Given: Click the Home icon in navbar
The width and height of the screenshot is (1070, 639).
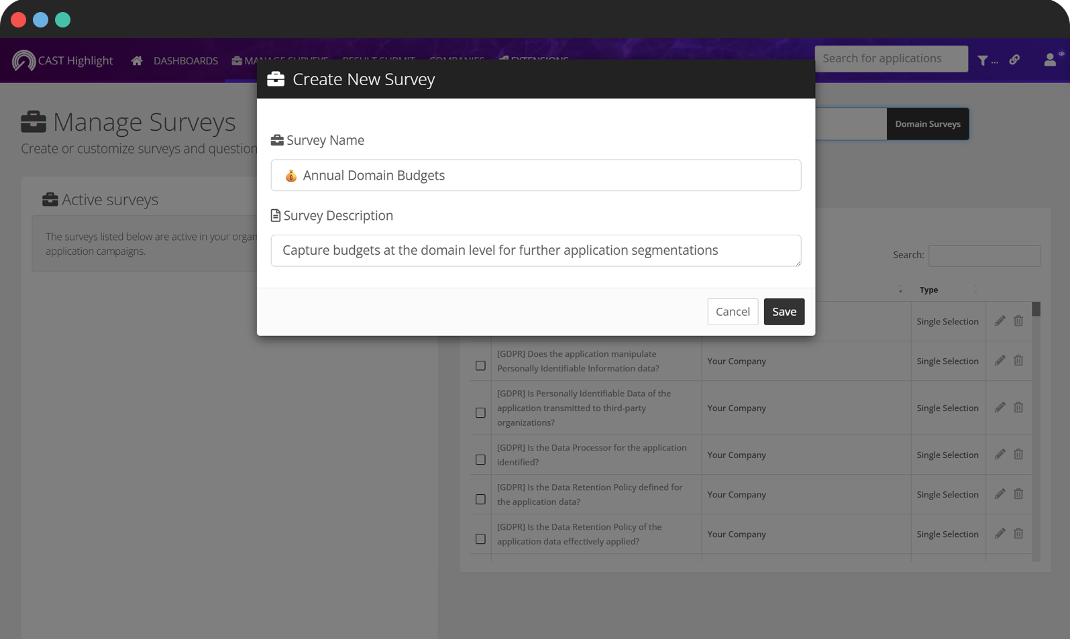Looking at the screenshot, I should click(x=137, y=61).
